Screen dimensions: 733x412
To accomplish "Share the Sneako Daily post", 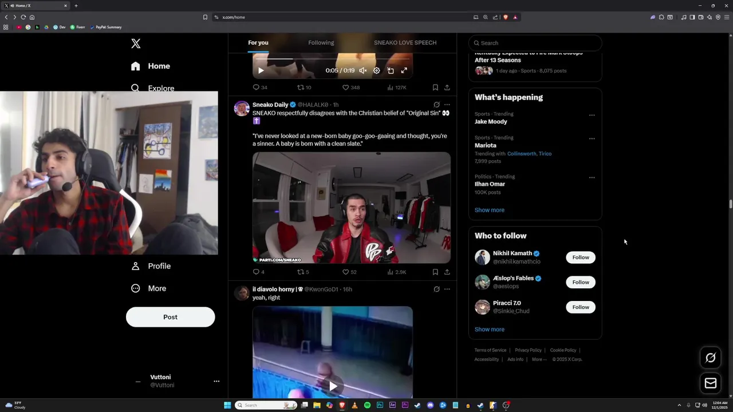I will pos(447,272).
